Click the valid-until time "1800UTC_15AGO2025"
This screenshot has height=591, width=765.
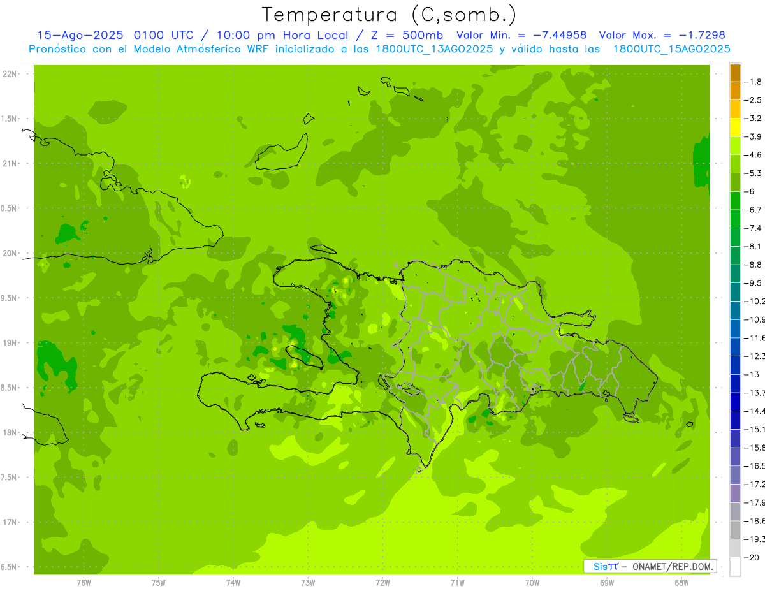coord(671,49)
